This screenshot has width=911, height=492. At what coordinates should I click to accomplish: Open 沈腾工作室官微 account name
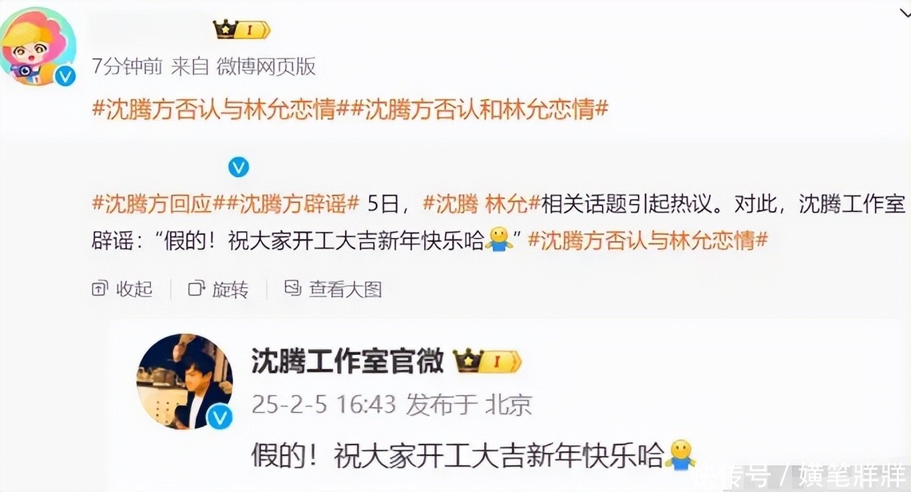(x=348, y=362)
